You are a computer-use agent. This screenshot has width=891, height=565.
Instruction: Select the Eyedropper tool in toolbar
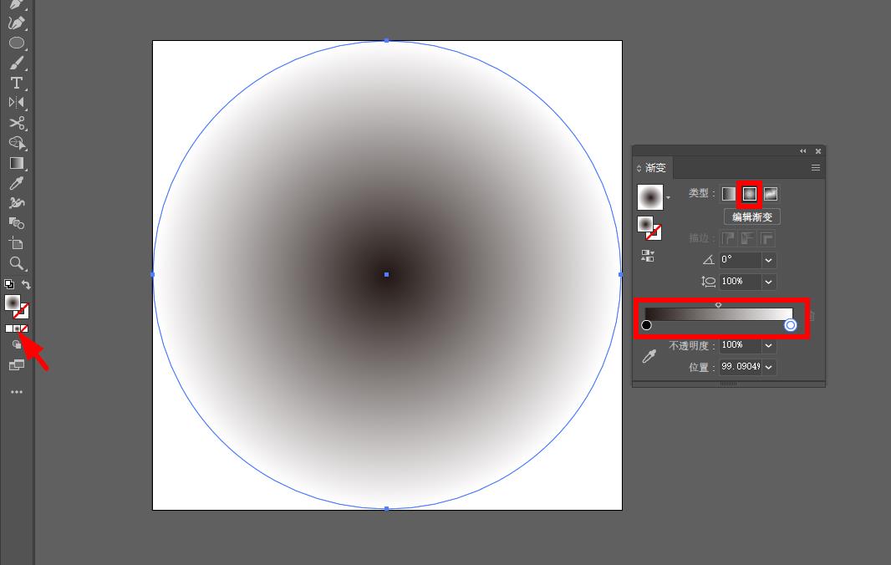(x=17, y=183)
